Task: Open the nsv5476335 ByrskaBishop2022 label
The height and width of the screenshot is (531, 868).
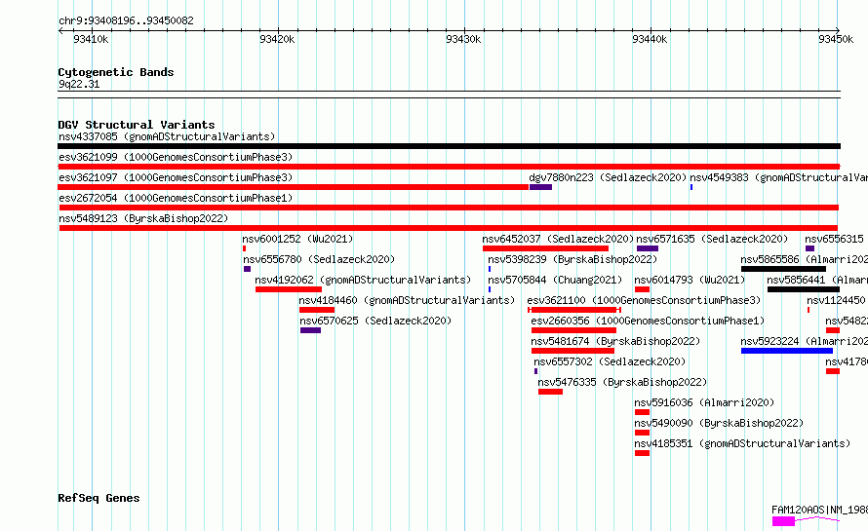Action: click(x=622, y=382)
